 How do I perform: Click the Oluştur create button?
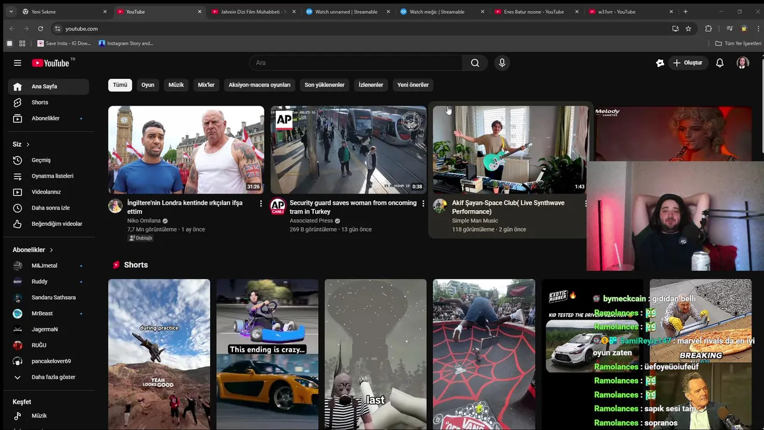687,63
